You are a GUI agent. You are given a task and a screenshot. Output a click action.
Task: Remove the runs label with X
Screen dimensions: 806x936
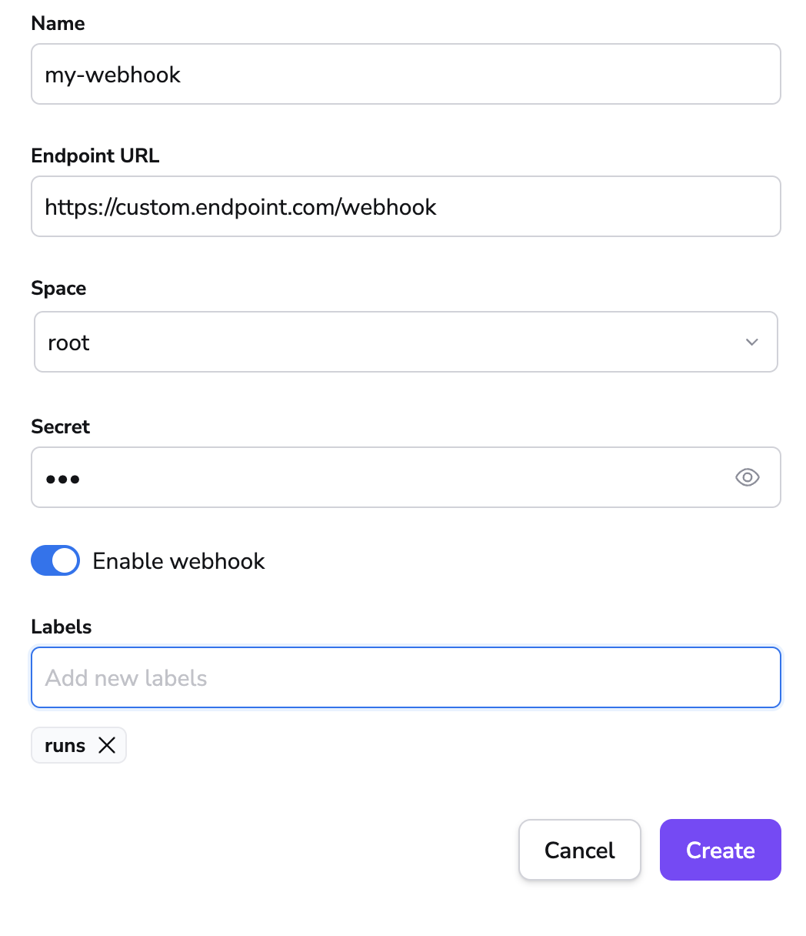tap(107, 745)
